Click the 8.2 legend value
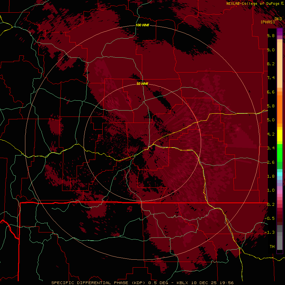Image resolution: width=285 pixels, height=285 pixels. (271, 64)
